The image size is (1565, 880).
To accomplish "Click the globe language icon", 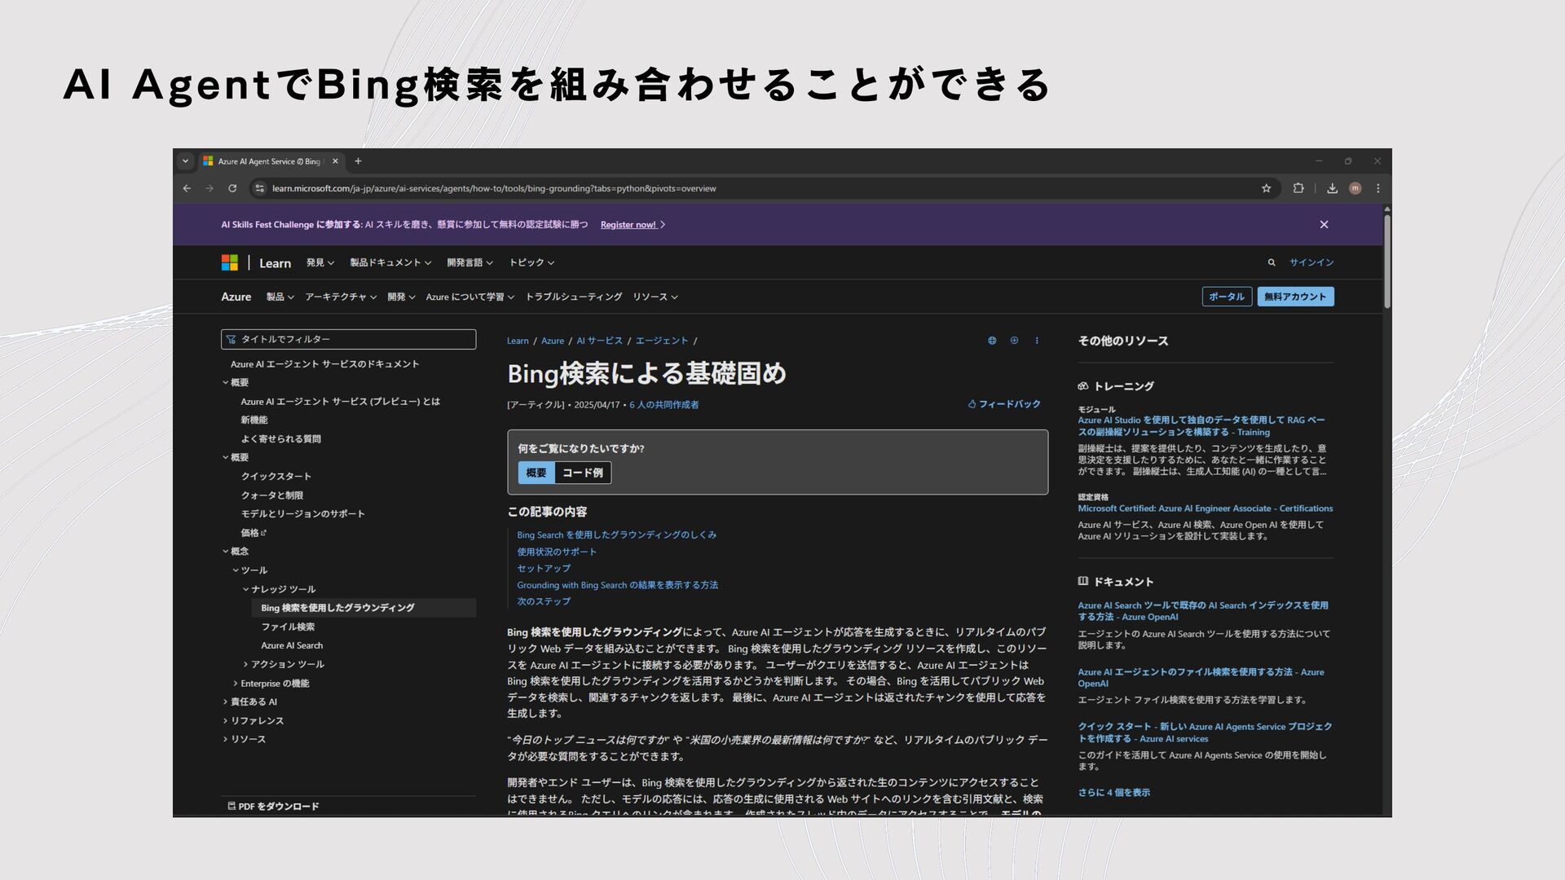I will pyautogui.click(x=992, y=341).
